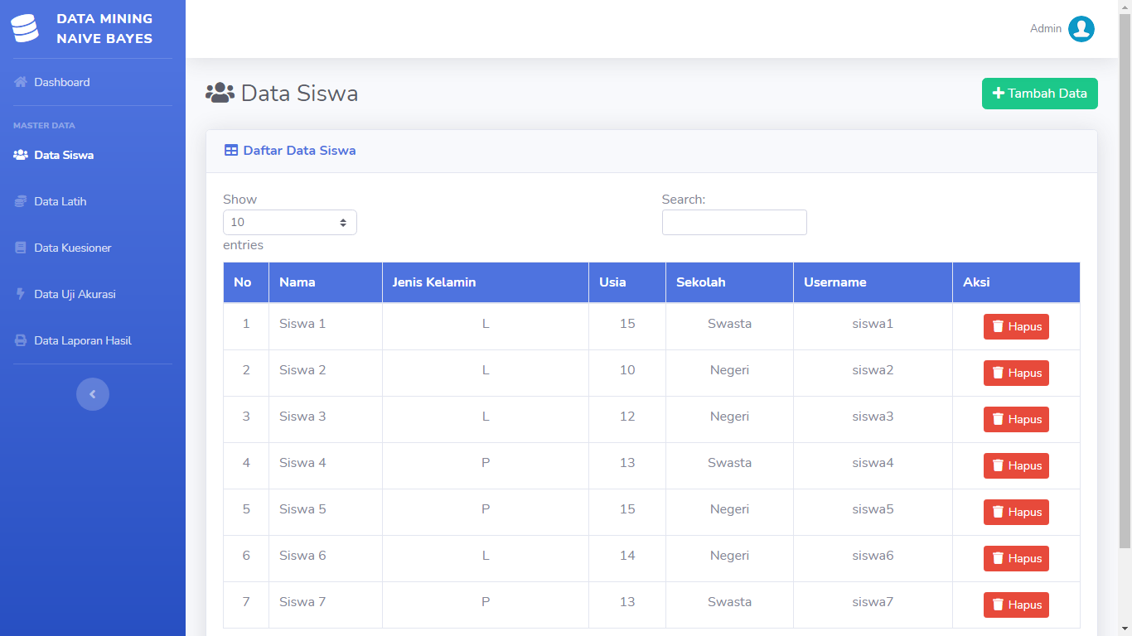This screenshot has width=1132, height=636.
Task: Remove Siswa 3 using Hapus
Action: point(1016,420)
